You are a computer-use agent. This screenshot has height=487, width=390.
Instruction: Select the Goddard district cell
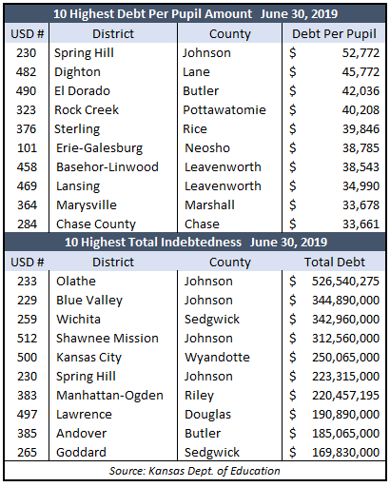81,453
